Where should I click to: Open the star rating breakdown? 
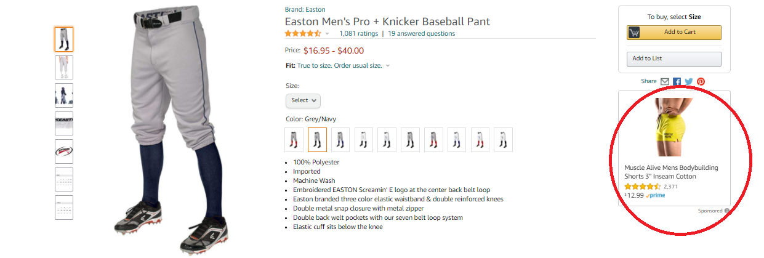pos(302,33)
